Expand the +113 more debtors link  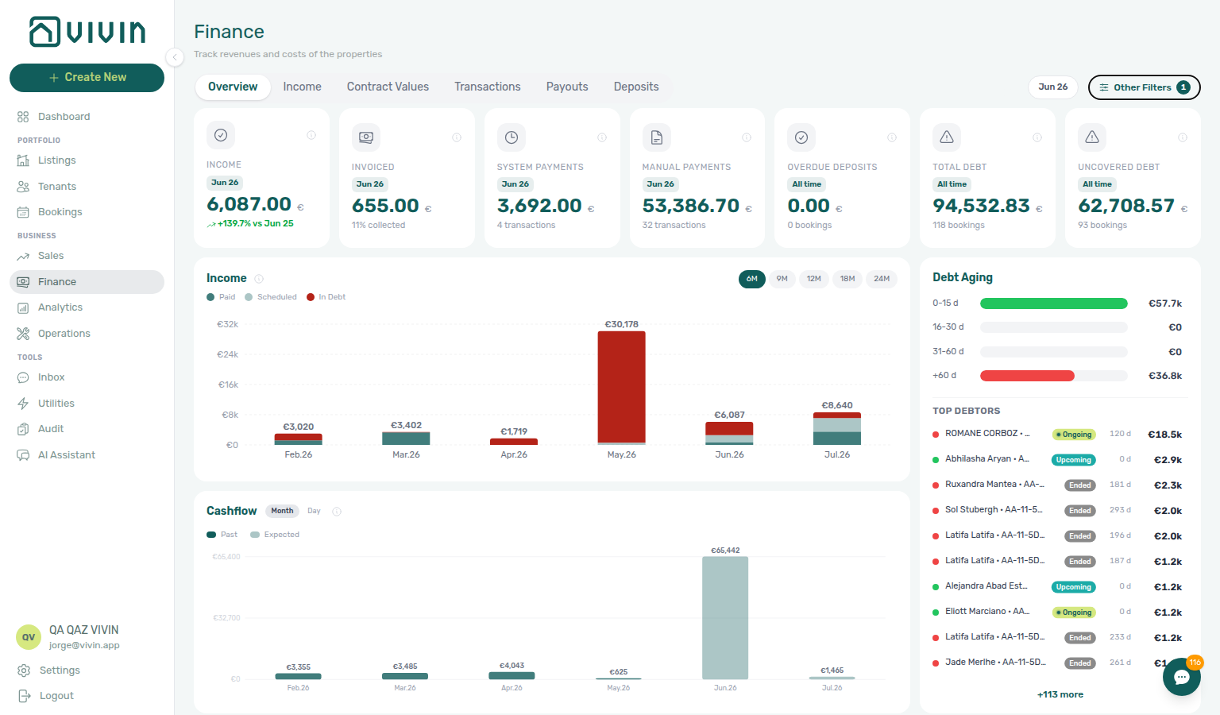(x=1060, y=694)
